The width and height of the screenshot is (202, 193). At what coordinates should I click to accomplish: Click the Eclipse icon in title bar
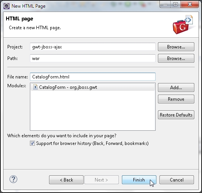(x=7, y=6)
